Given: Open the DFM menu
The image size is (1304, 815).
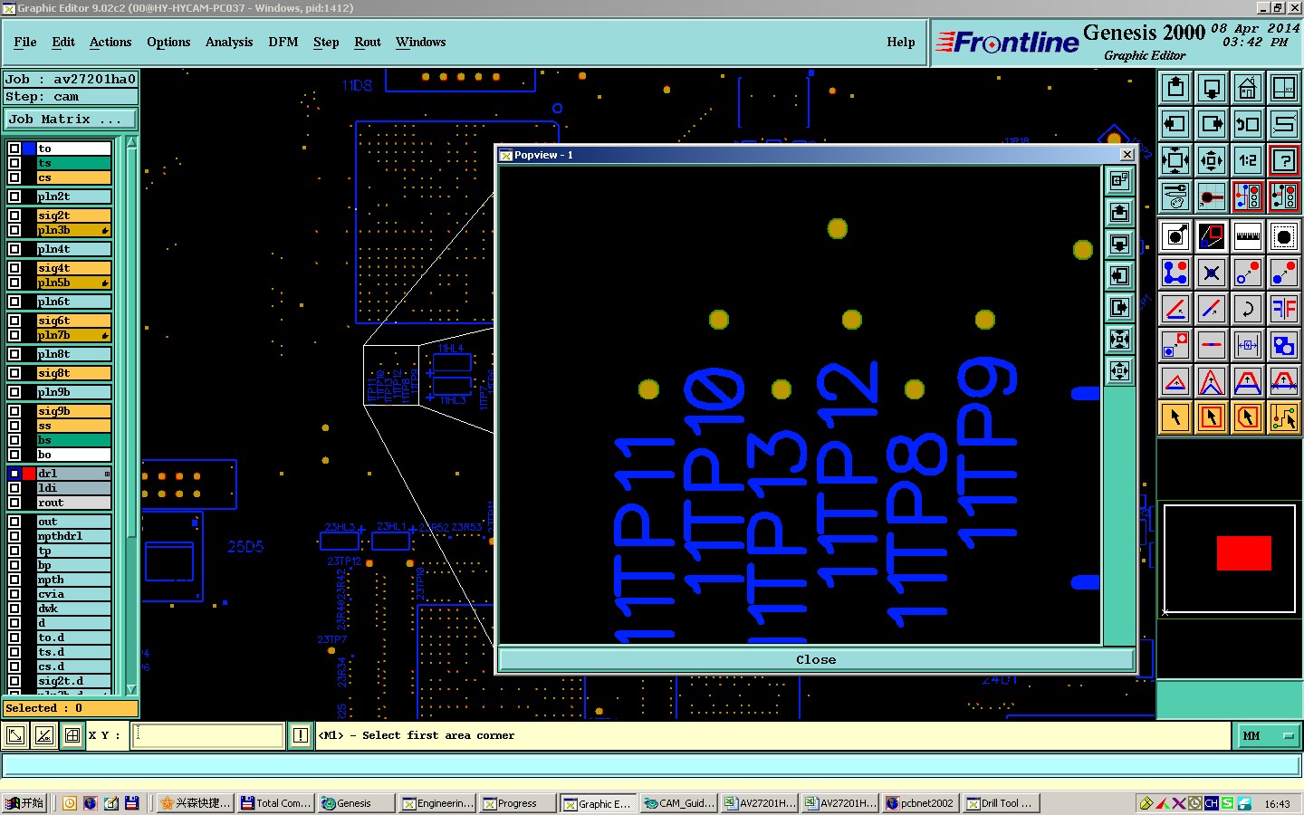Looking at the screenshot, I should (283, 43).
